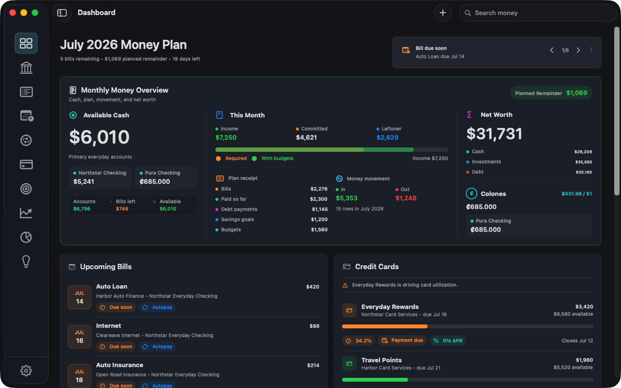Click the Planned Remainder $1,069 badge
The width and height of the screenshot is (621, 388).
point(551,93)
